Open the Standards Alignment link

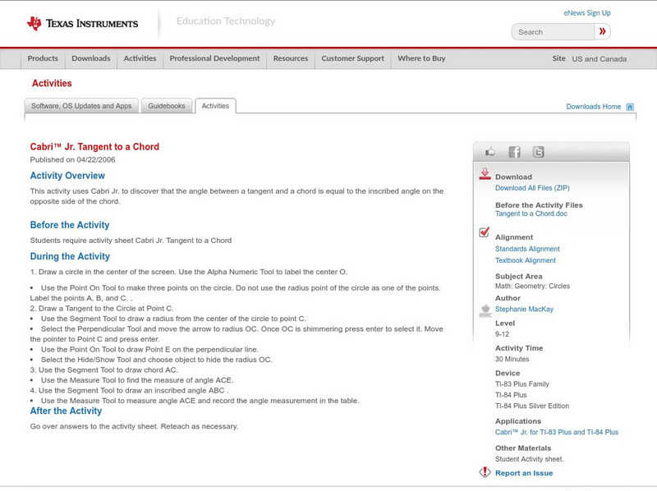pyautogui.click(x=527, y=249)
